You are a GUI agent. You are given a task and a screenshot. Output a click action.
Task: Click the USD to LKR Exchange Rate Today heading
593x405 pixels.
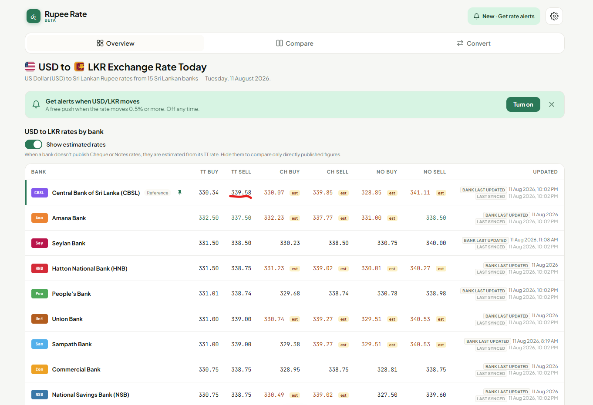(116, 67)
